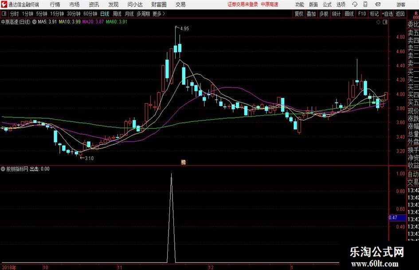Open the 资讯 menu
The image size is (419, 270).
pyautogui.click(x=94, y=4)
